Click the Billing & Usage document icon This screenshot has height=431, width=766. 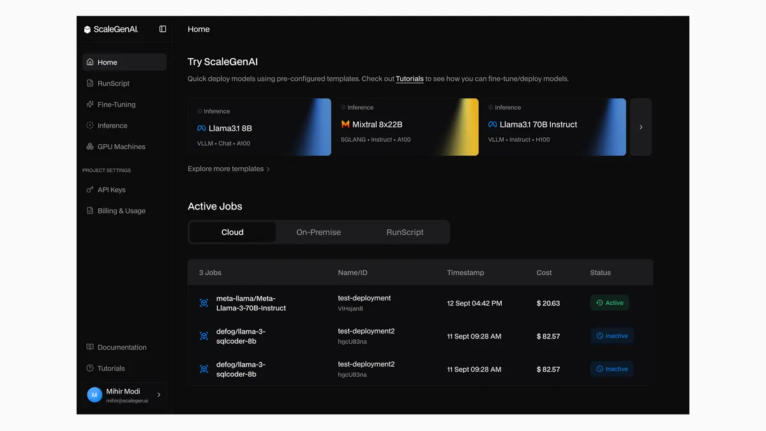[x=90, y=211]
